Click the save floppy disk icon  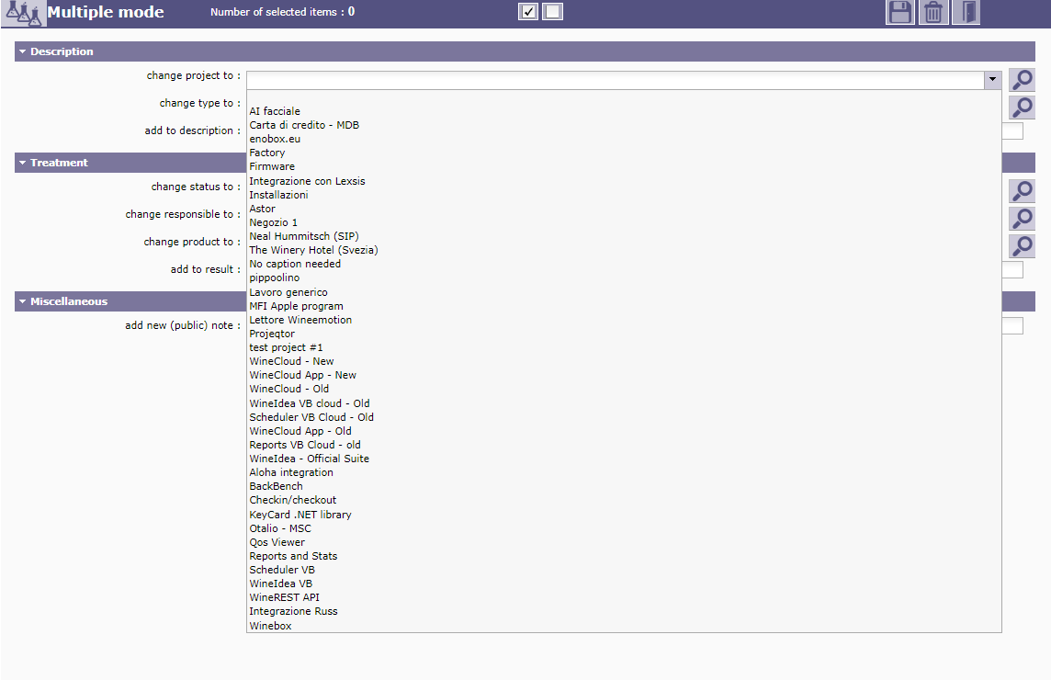[x=900, y=12]
